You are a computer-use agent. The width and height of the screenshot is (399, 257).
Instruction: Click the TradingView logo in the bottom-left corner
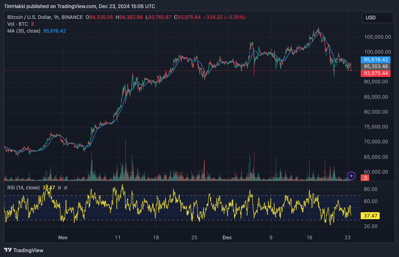[x=7, y=250]
